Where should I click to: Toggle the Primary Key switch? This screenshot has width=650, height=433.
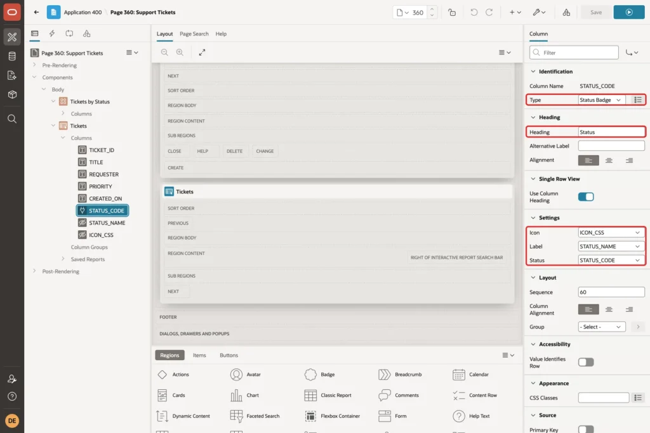(x=586, y=429)
